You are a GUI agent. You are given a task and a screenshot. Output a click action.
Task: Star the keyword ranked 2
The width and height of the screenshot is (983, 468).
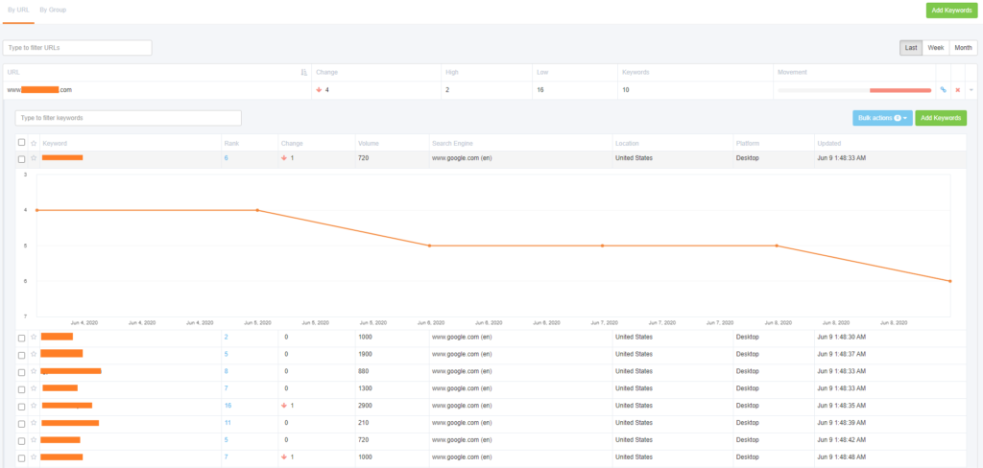[x=34, y=337]
